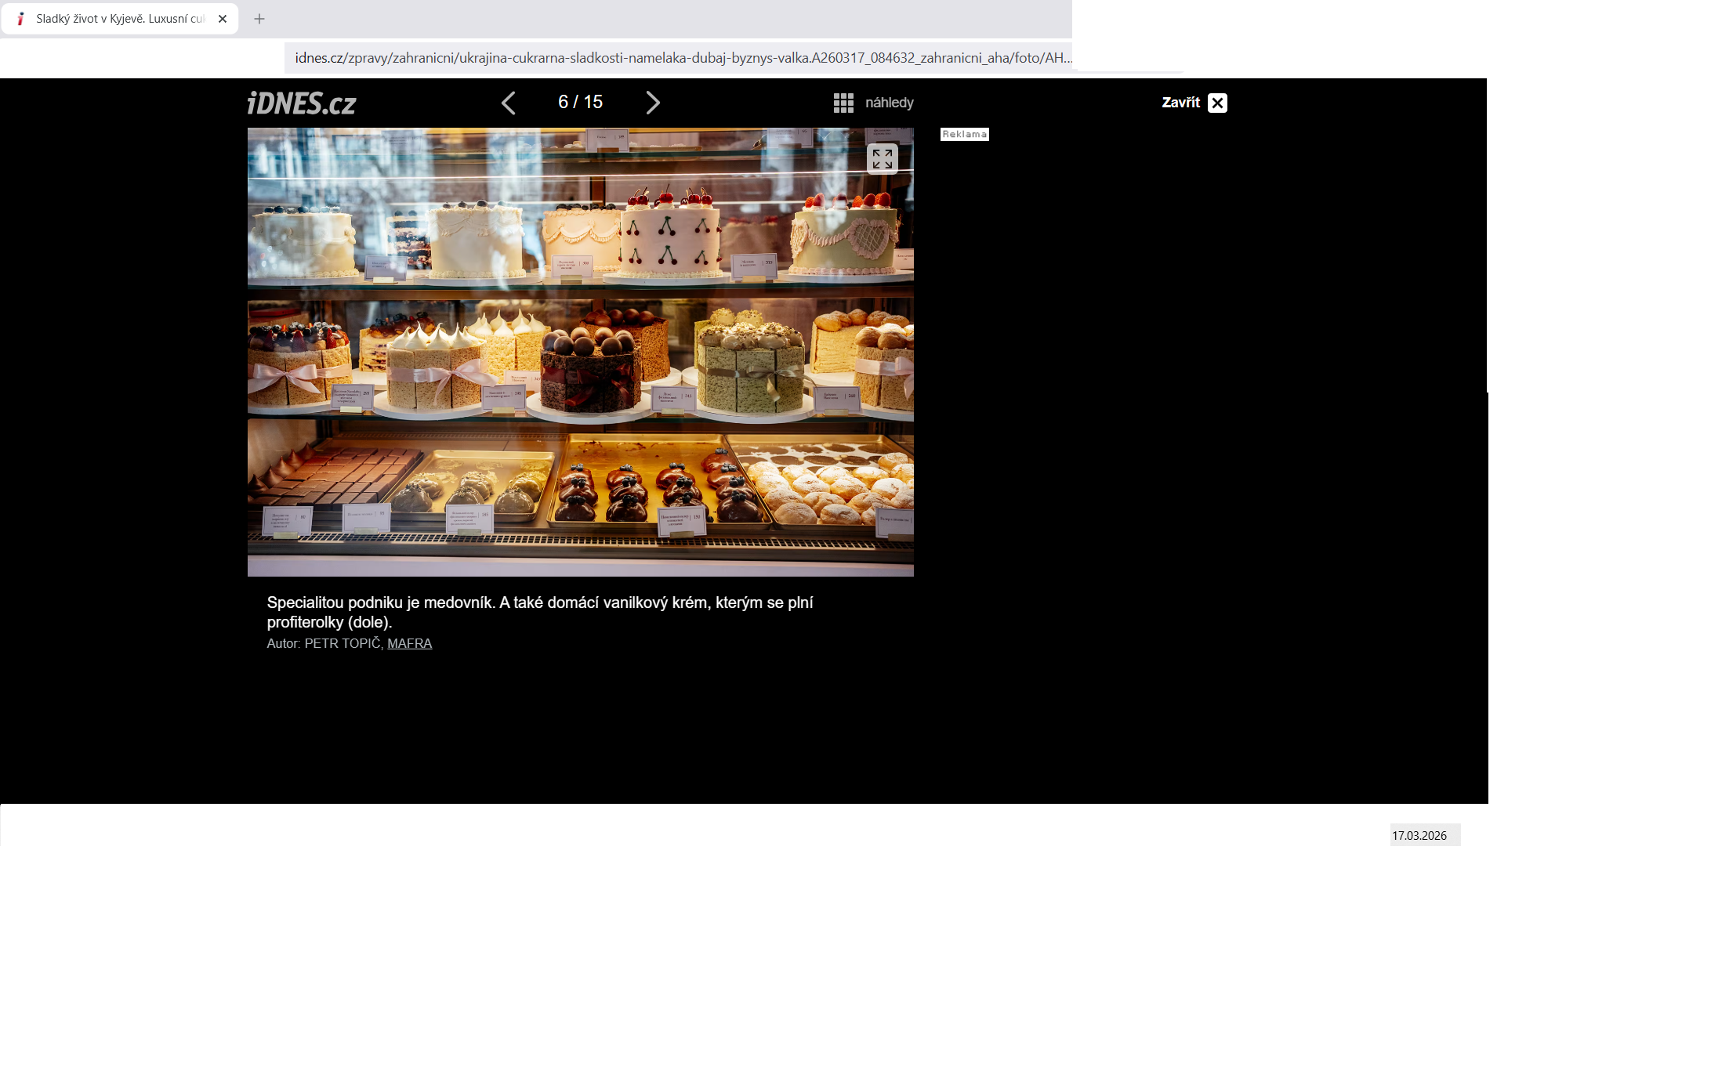Viewport: 1729px width, 1089px height.
Task: Click the iDNES favicon in tab
Action: pos(21,19)
